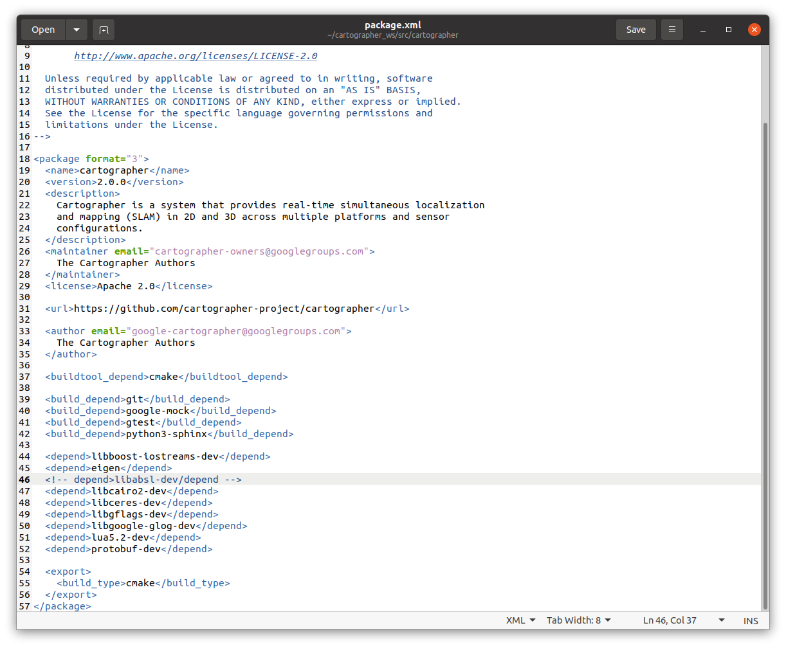
Task: Click the closing maintainer tag
Action: pos(82,274)
